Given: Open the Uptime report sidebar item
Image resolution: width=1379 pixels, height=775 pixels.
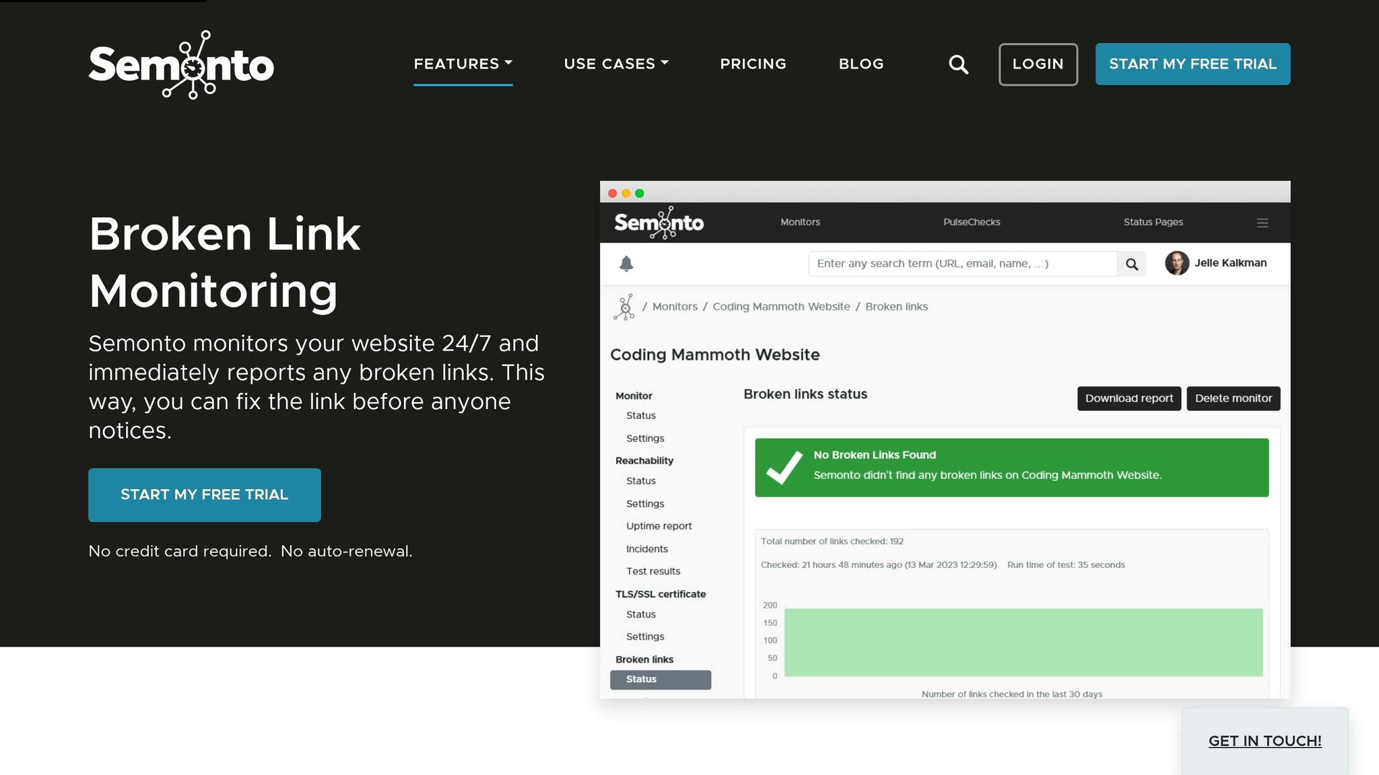Looking at the screenshot, I should (659, 526).
